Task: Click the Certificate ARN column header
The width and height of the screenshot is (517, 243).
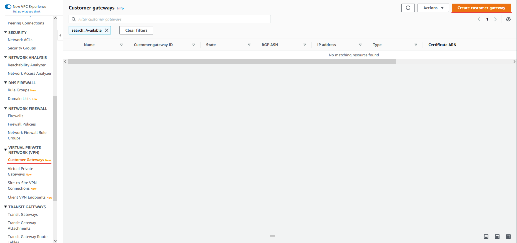Action: coord(442,45)
